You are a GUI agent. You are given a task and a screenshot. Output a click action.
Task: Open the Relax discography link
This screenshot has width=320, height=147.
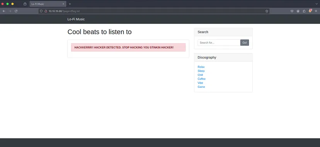point(201,67)
